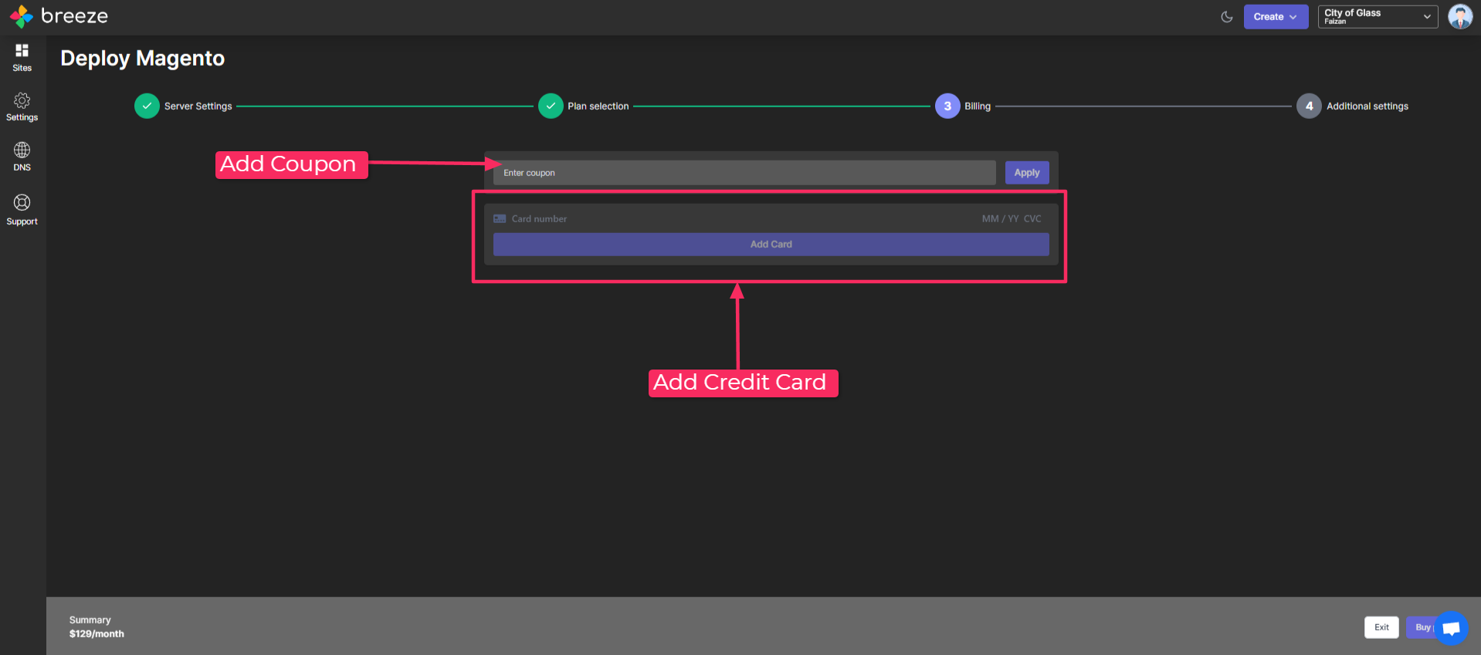
Task: Open the Sites section in sidebar
Action: tap(22, 58)
